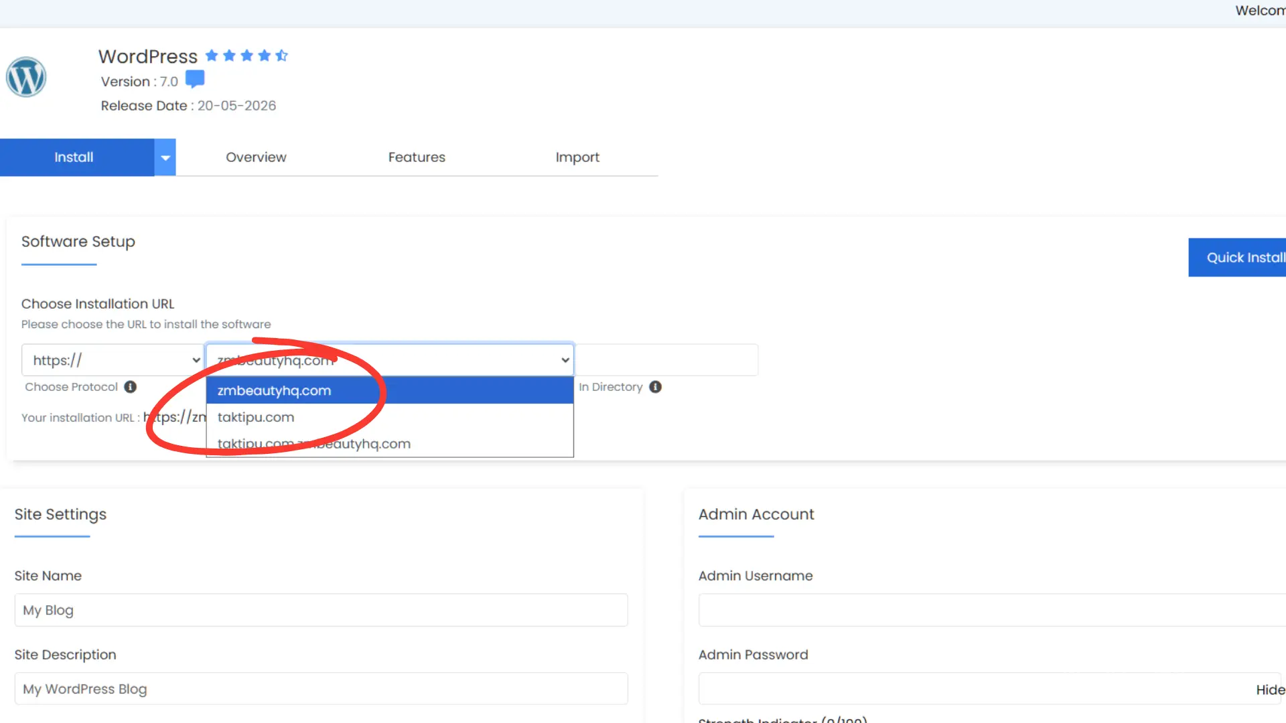The width and height of the screenshot is (1286, 723).
Task: Click the Install button
Action: tap(77, 157)
